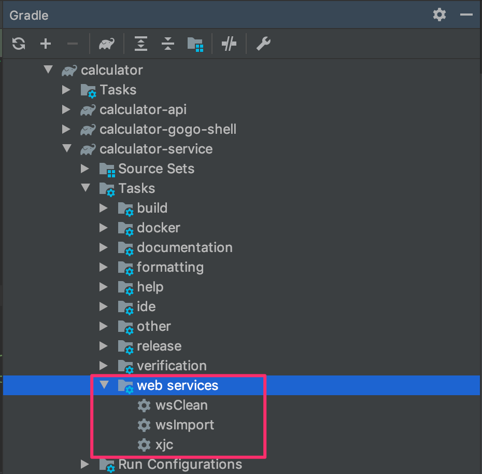Expand the calculator-gogo-shell module
Image resolution: width=482 pixels, height=474 pixels.
point(66,129)
